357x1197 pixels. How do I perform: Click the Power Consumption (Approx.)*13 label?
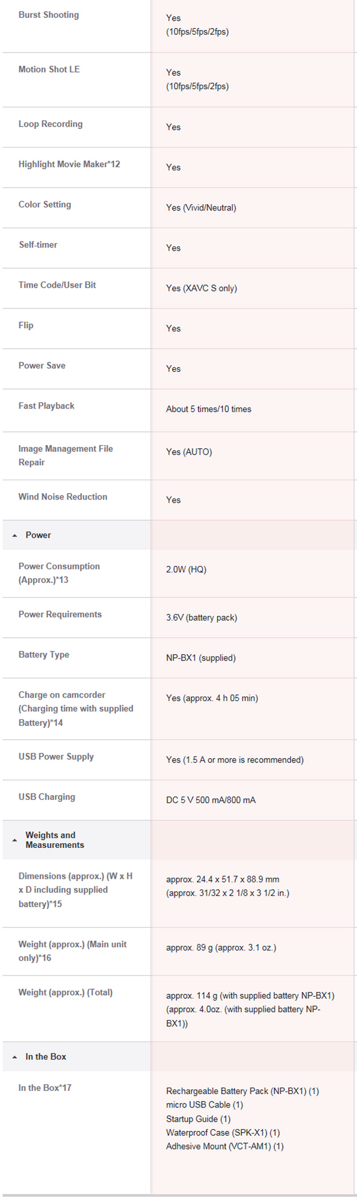pyautogui.click(x=59, y=573)
